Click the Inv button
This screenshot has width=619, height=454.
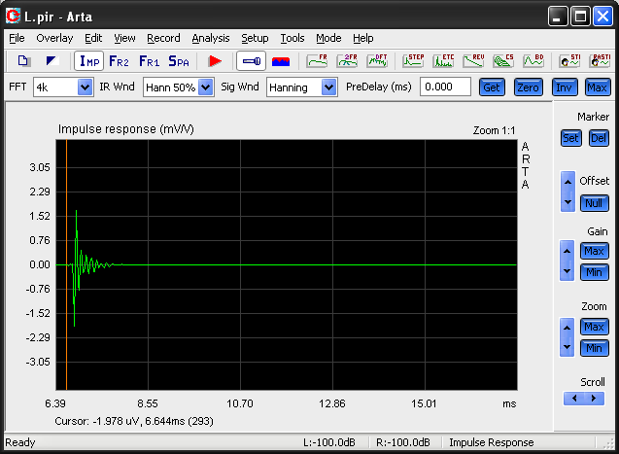pyautogui.click(x=565, y=87)
